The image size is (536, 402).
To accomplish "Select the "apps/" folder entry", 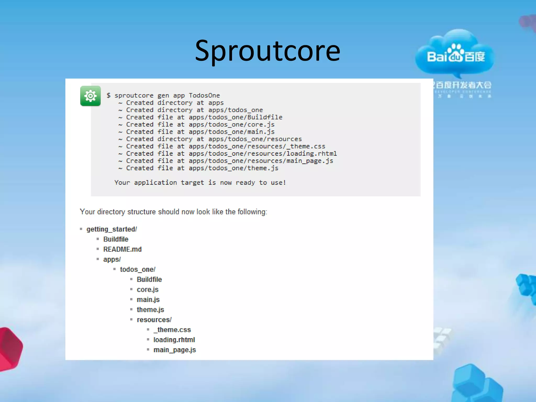I will (112, 259).
